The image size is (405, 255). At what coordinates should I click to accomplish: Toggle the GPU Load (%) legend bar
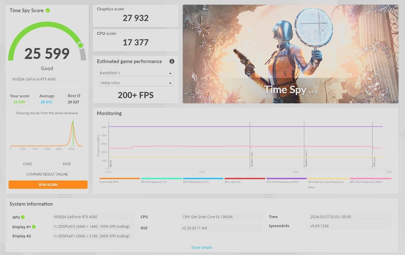click(x=245, y=178)
